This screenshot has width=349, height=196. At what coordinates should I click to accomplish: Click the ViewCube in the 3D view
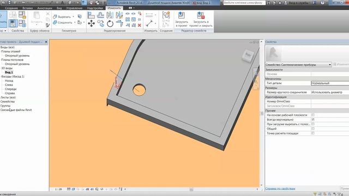tap(248, 55)
